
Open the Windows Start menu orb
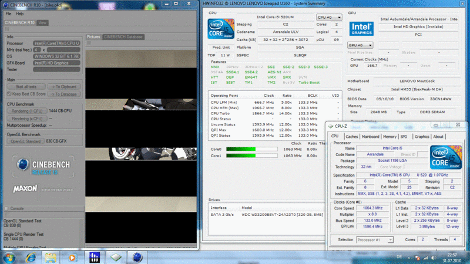click(9, 258)
